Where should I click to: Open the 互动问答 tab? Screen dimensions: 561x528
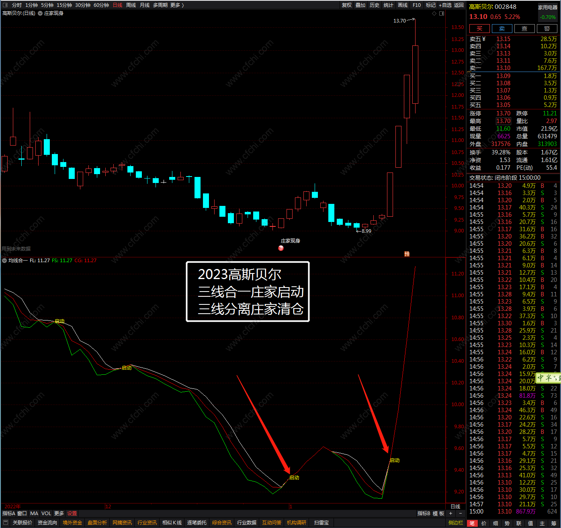tap(271, 523)
